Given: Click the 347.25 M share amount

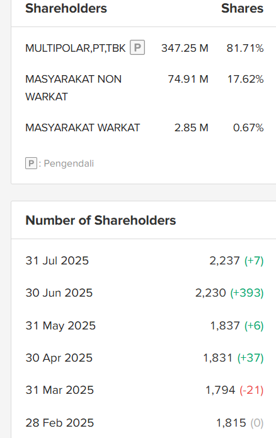Looking at the screenshot, I should (x=185, y=48).
